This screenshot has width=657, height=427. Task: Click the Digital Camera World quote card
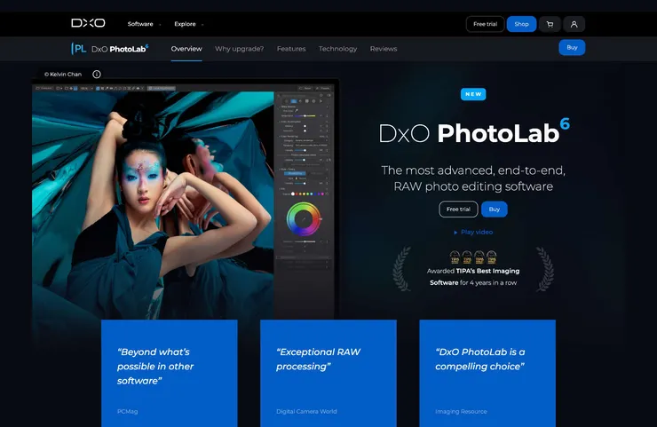328,373
